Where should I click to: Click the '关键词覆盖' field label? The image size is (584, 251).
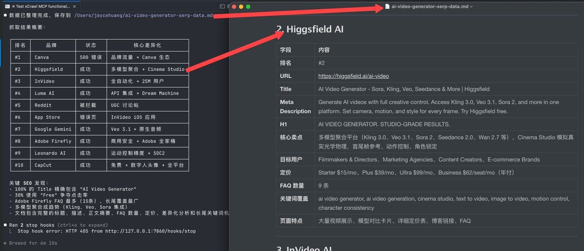pyautogui.click(x=294, y=199)
